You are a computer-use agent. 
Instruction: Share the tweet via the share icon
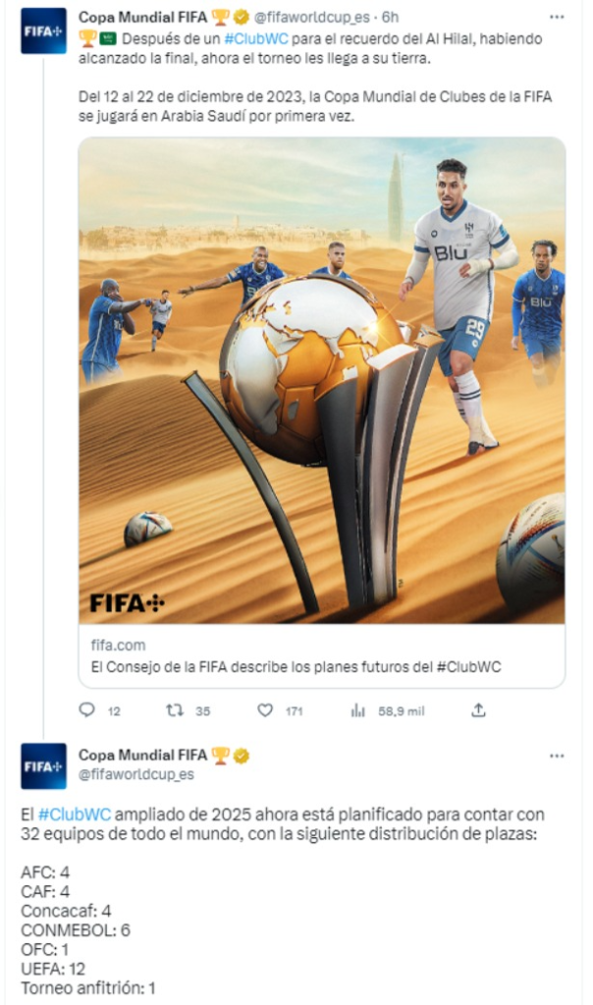478,710
